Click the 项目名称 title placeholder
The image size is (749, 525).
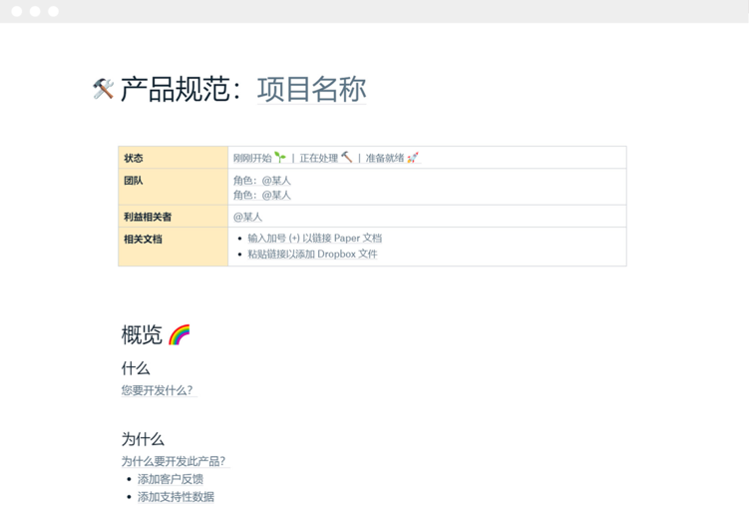(x=311, y=90)
